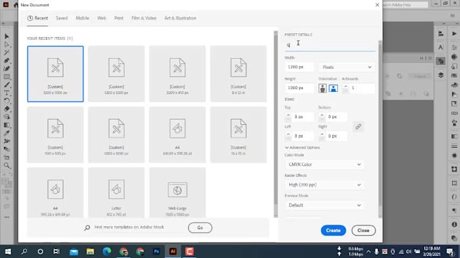Switch to the Saved tab

click(x=62, y=18)
